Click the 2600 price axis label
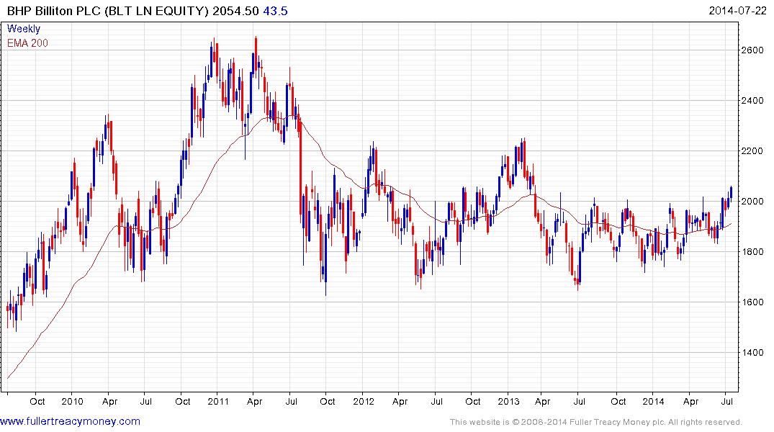Screen dimensions: 774x432 pyautogui.click(x=753, y=50)
